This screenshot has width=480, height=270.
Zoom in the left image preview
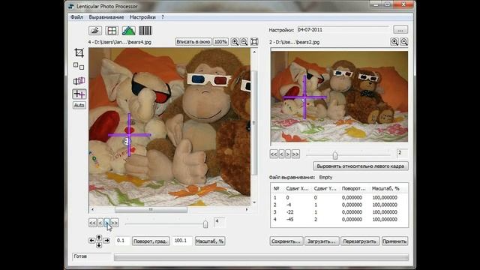235,42
